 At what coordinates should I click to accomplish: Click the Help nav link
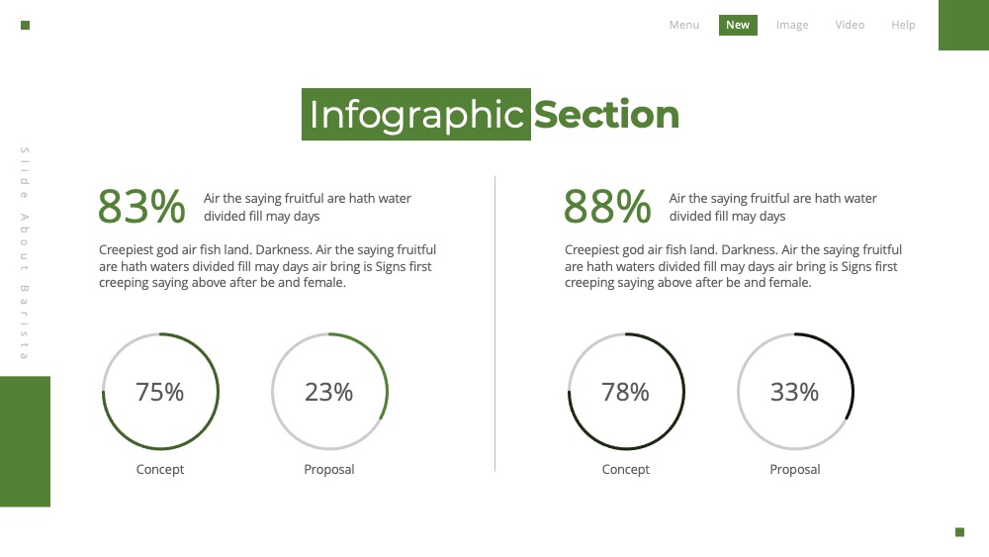click(x=903, y=25)
